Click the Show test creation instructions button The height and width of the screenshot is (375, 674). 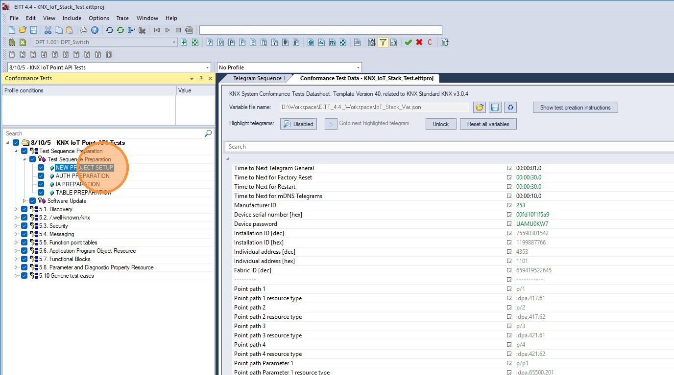click(576, 108)
